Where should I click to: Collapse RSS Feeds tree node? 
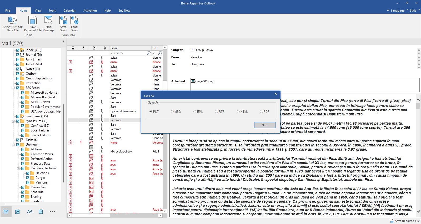13,88
